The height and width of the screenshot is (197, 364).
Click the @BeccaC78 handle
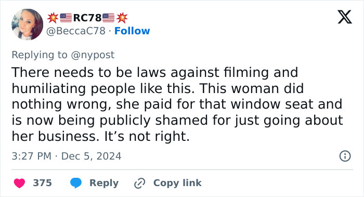point(76,31)
